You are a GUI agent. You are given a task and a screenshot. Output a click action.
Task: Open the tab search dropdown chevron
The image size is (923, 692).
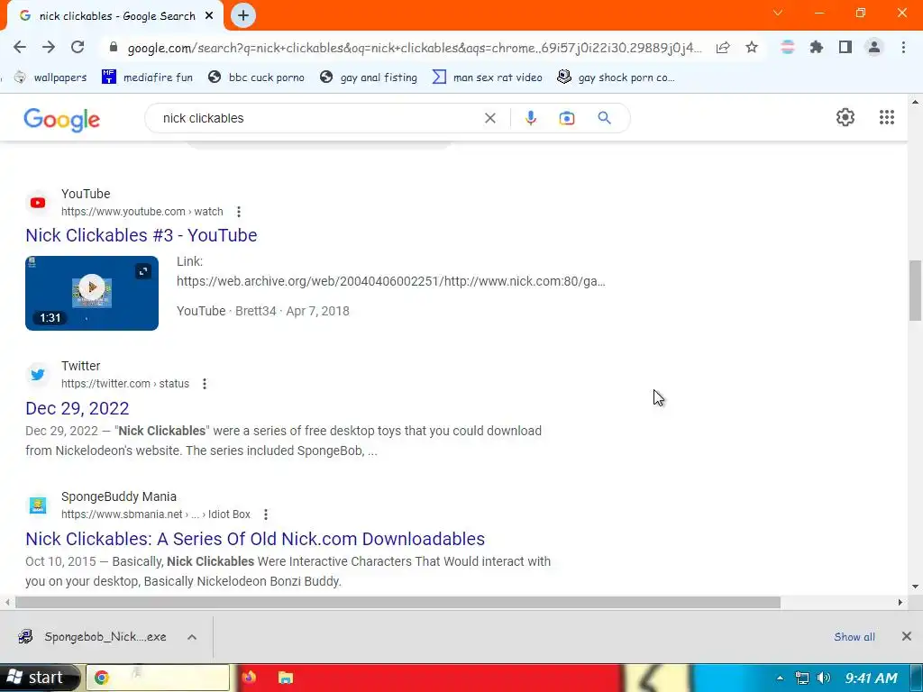tap(778, 13)
